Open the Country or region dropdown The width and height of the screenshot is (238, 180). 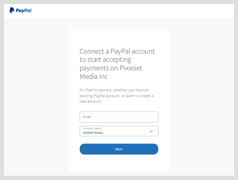(119, 131)
